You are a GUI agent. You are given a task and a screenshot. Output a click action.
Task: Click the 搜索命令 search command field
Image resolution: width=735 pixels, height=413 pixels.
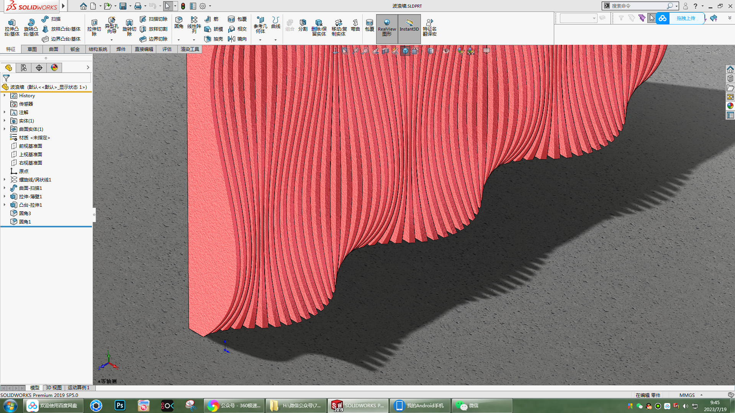638,6
